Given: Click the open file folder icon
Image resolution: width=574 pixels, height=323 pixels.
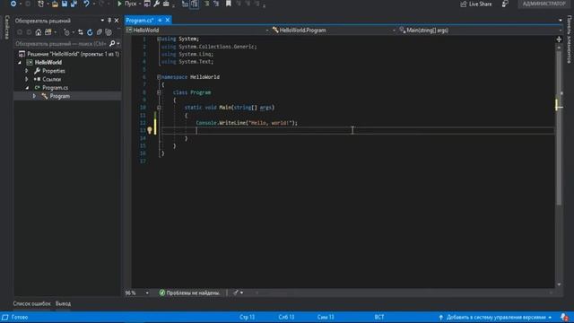Looking at the screenshot, I should 55,4.
